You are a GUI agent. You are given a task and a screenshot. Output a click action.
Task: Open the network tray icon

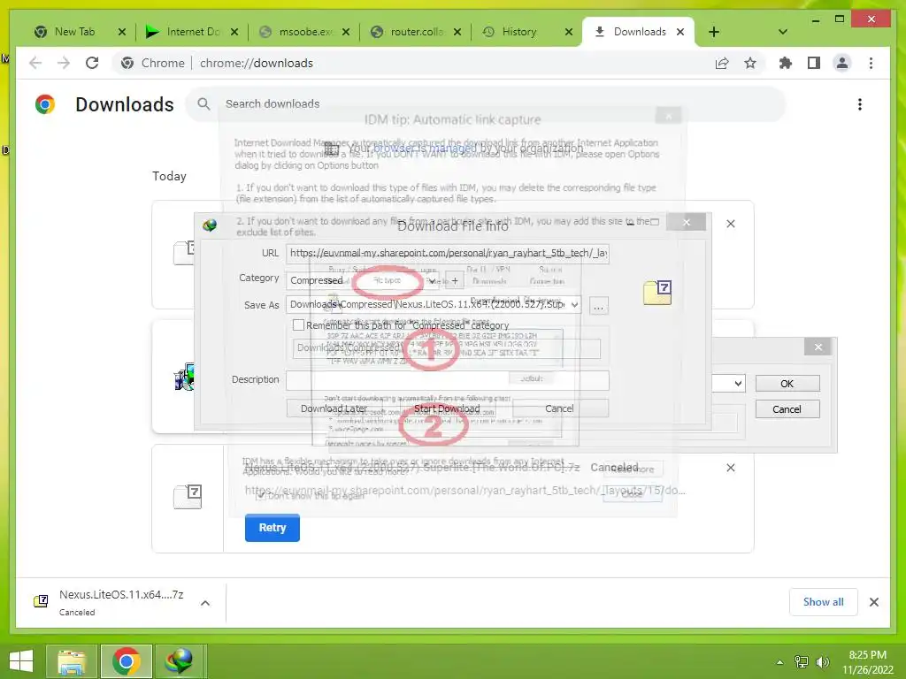coord(802,662)
